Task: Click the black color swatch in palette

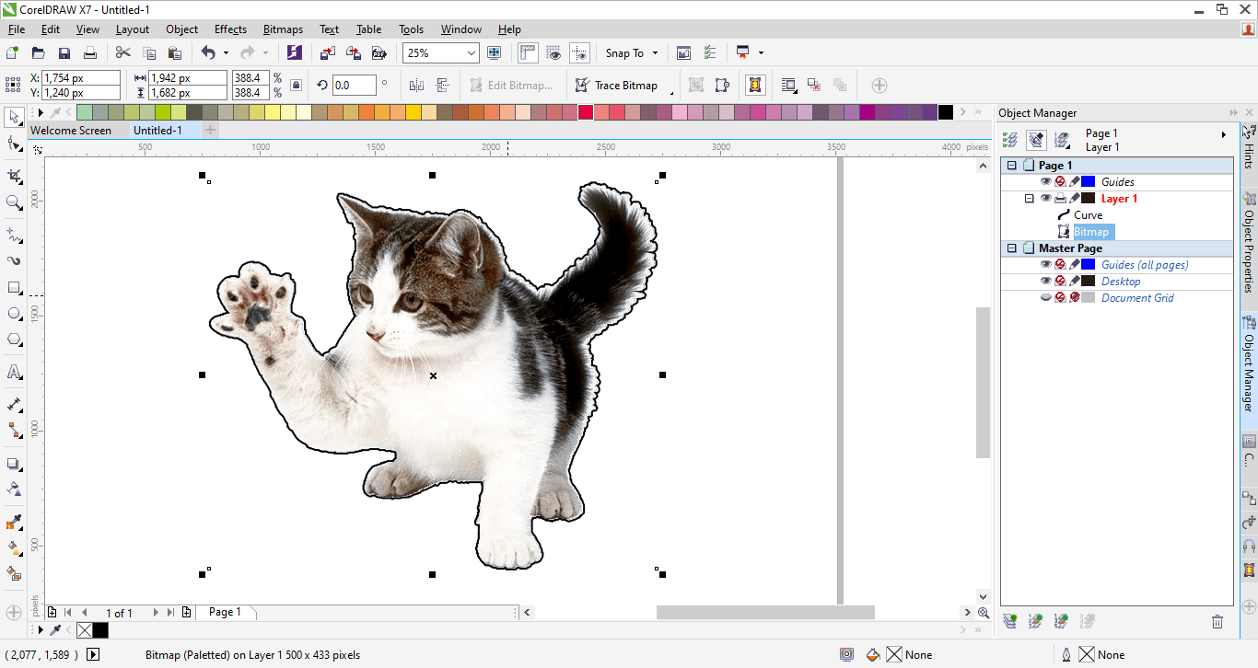Action: (945, 112)
